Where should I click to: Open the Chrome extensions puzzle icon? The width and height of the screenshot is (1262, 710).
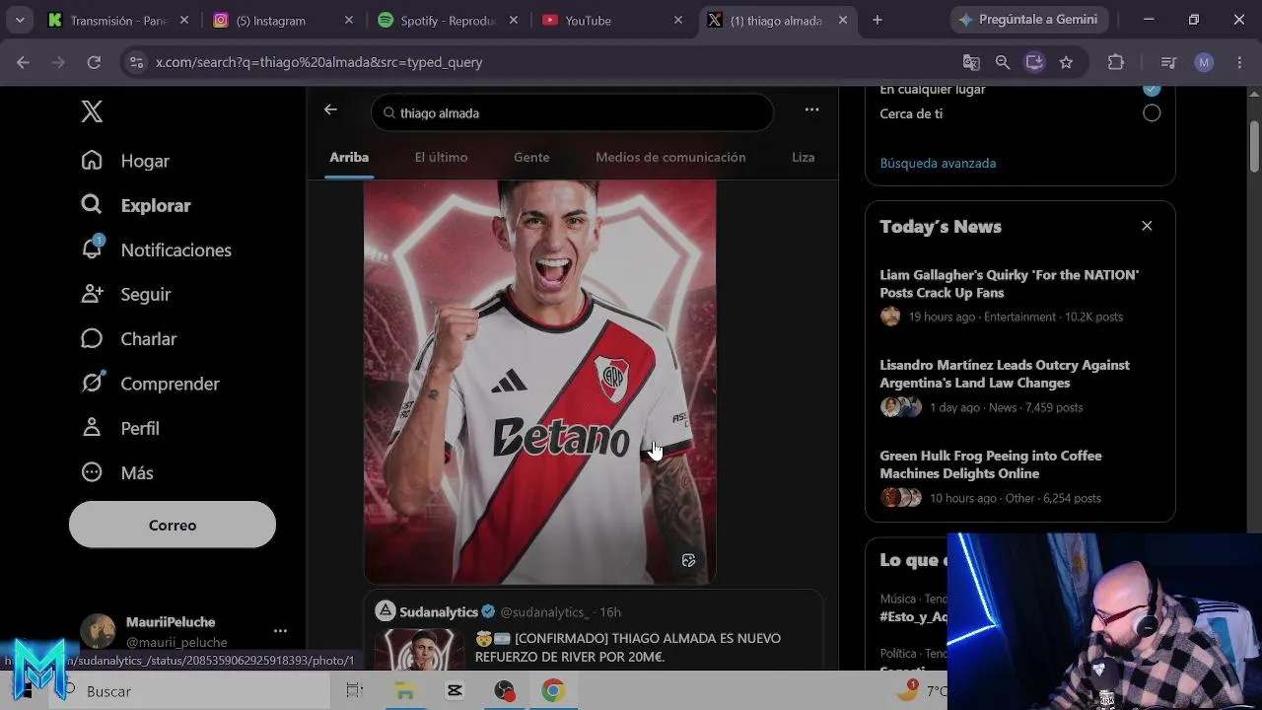tap(1116, 62)
